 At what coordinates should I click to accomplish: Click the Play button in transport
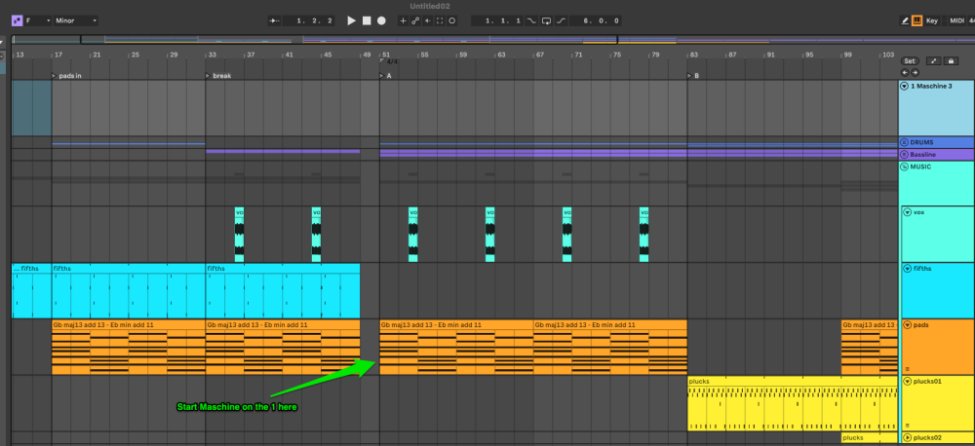click(x=352, y=20)
